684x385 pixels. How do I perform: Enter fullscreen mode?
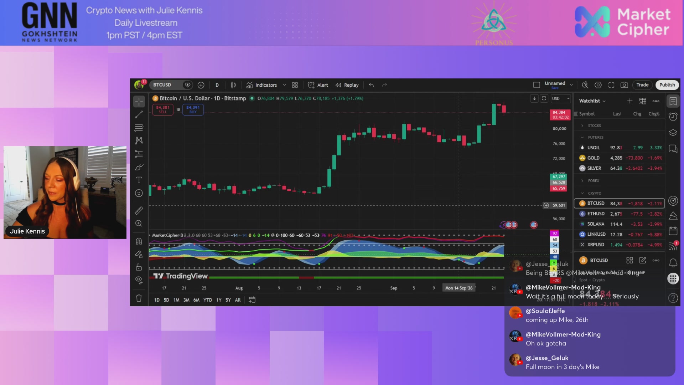pos(611,85)
